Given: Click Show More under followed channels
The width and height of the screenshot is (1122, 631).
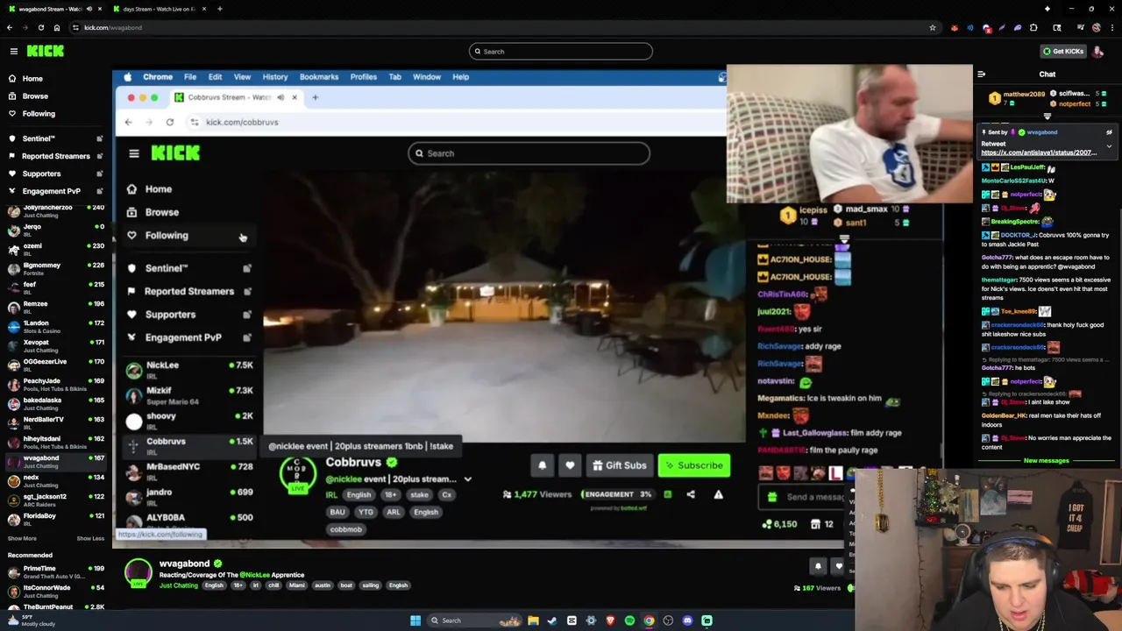Looking at the screenshot, I should (x=22, y=538).
